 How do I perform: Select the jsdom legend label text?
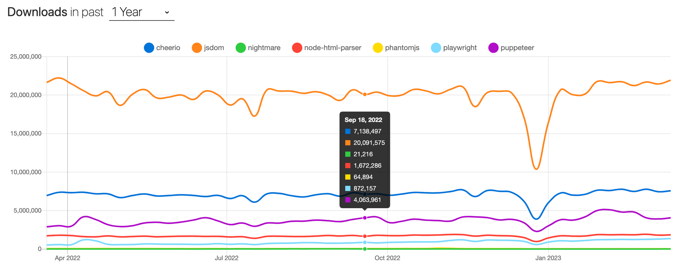point(214,48)
